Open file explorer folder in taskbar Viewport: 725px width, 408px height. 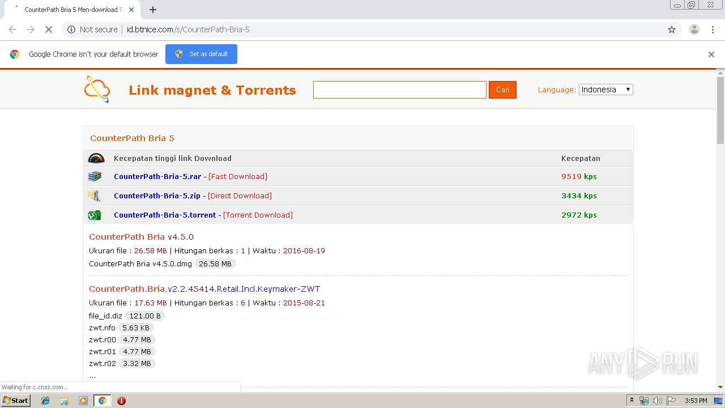click(x=64, y=401)
